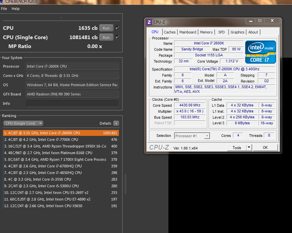292x233 pixels.
Task: Select ranking row Intel Core i7-7700K CPU
Action: [61, 140]
